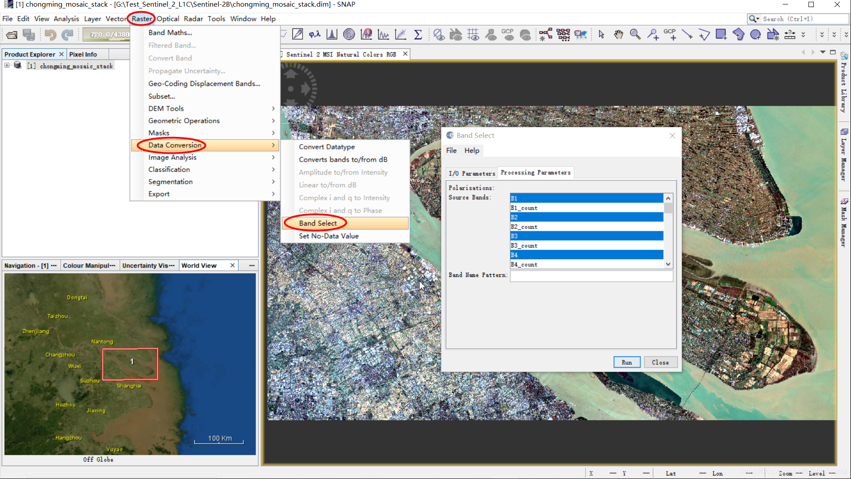Switch to Colour Manipulation tab

point(89,265)
